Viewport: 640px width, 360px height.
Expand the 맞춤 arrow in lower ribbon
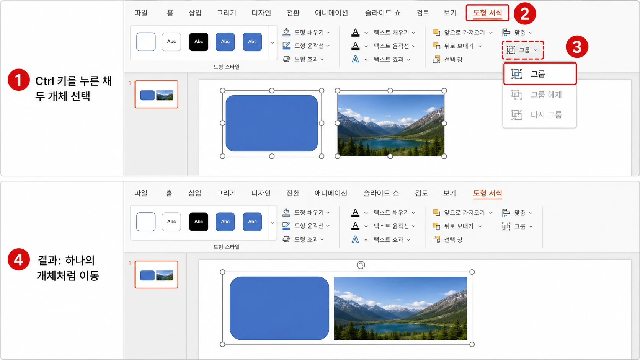[x=531, y=213]
